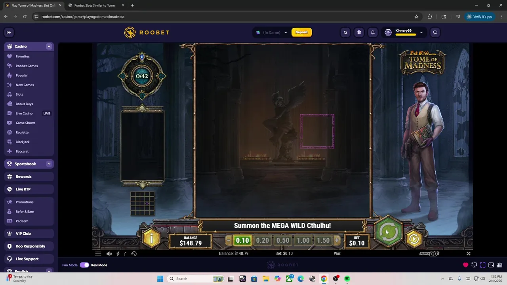Open the Roobet search
This screenshot has width=507, height=285.
point(345,32)
